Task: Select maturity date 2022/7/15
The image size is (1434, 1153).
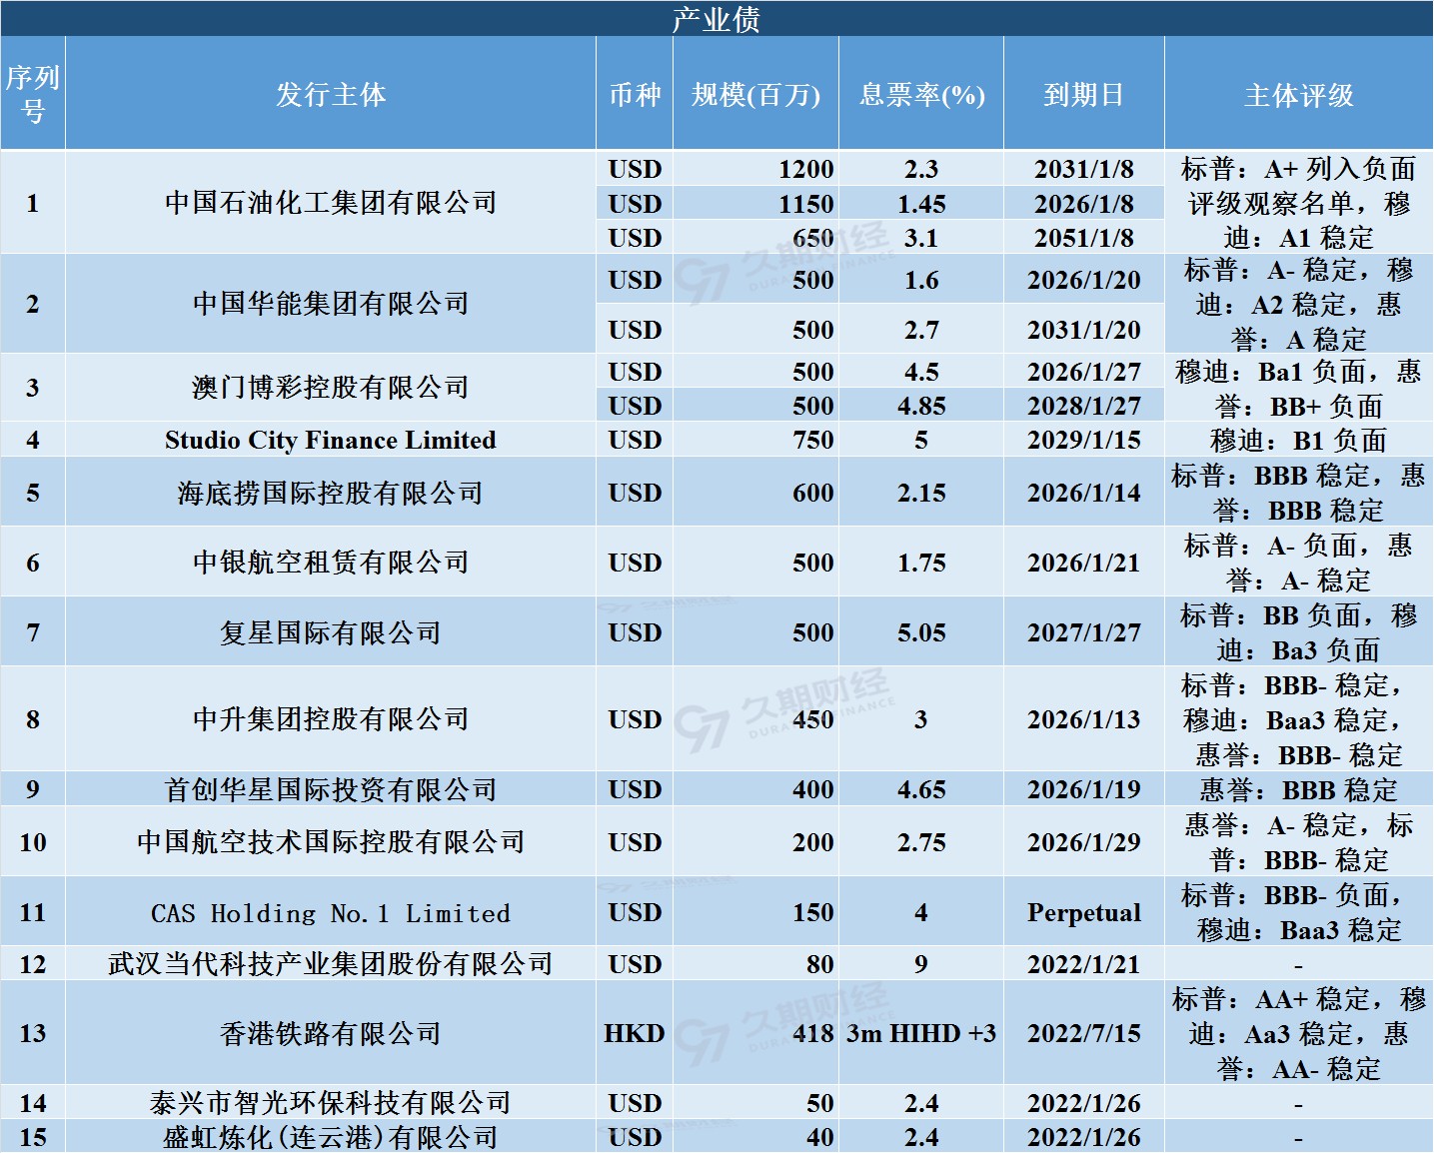Action: 1084,1033
